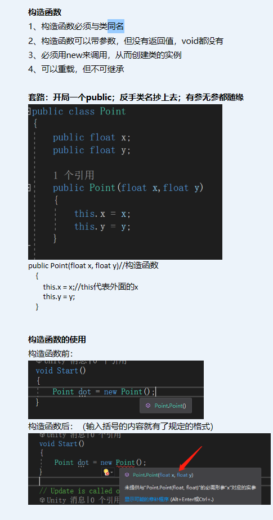273x520 pixels.
Task: Click the highlighted 同名 text selection
Action: (x=115, y=26)
